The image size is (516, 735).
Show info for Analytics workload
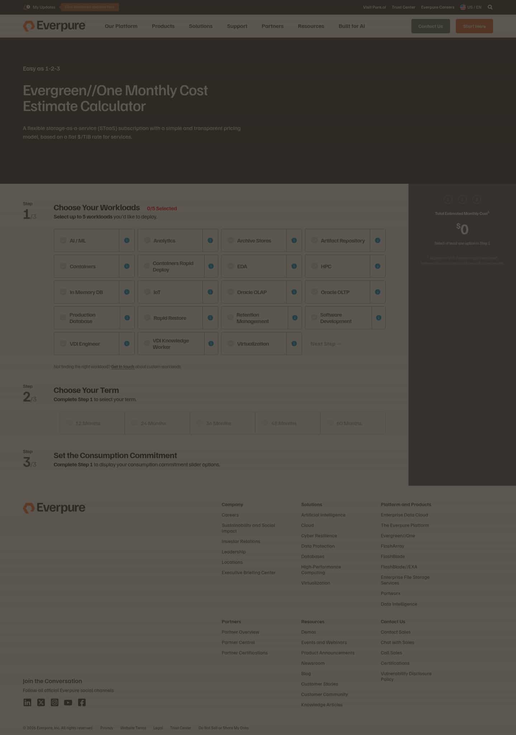coord(210,240)
